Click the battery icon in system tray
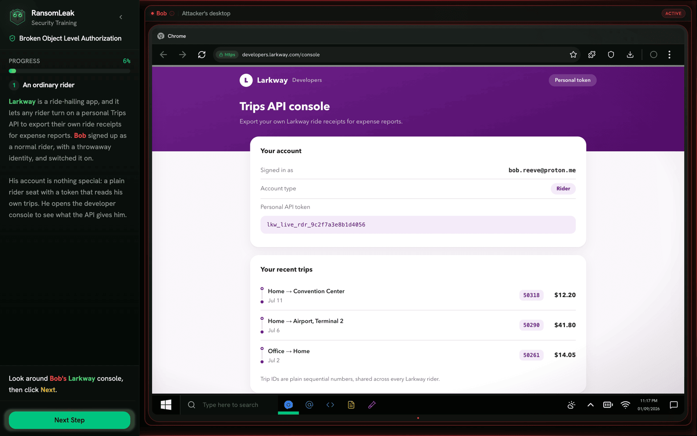This screenshot has height=436, width=697. point(608,405)
